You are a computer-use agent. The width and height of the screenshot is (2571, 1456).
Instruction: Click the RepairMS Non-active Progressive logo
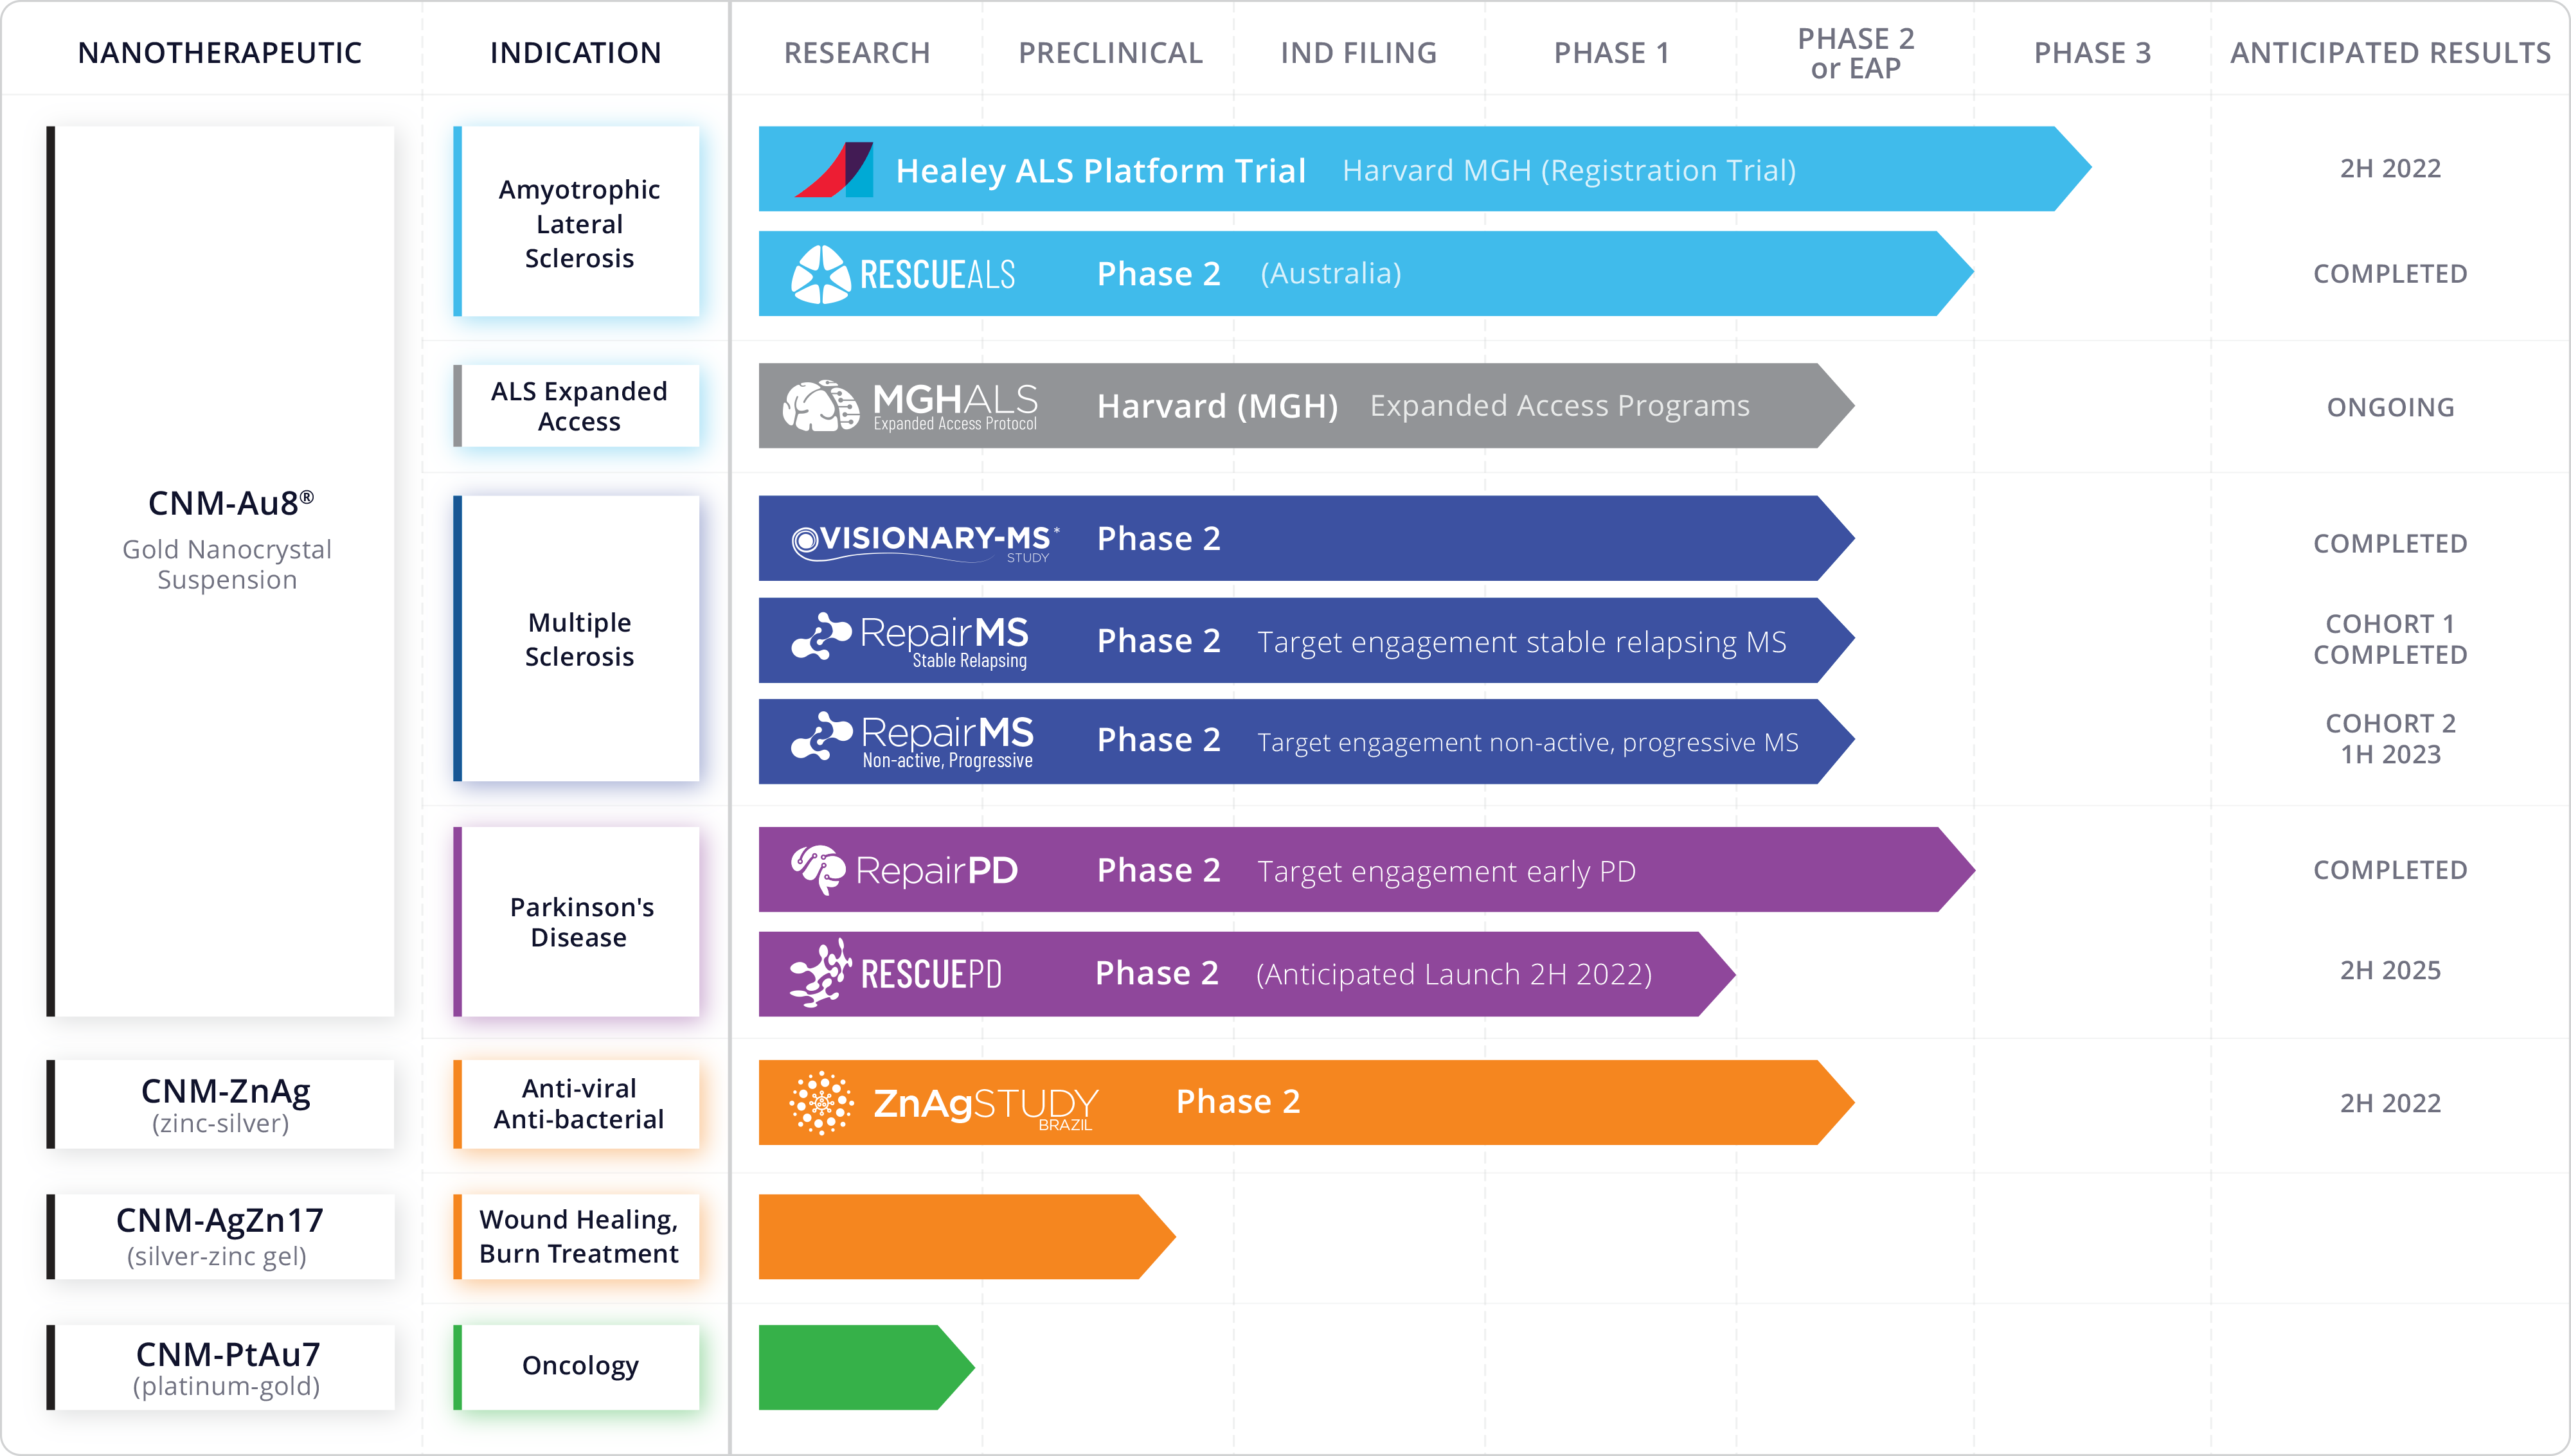pos(912,741)
